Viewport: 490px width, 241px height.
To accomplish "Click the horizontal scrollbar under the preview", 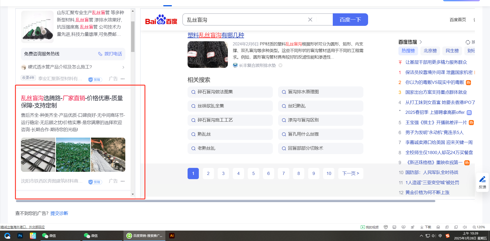I will 226,201.
